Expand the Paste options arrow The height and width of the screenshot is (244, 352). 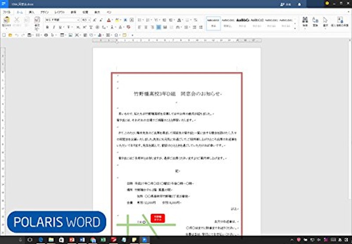point(7,28)
